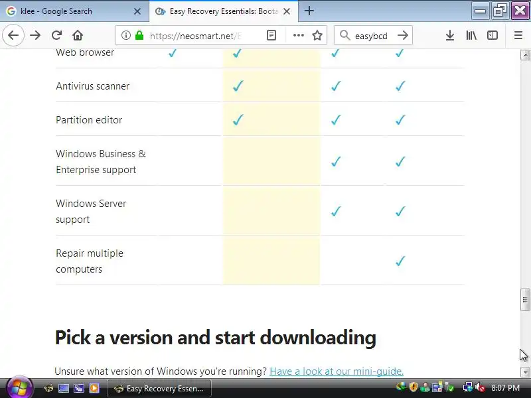Click the muted volume tray icon

[480, 387]
